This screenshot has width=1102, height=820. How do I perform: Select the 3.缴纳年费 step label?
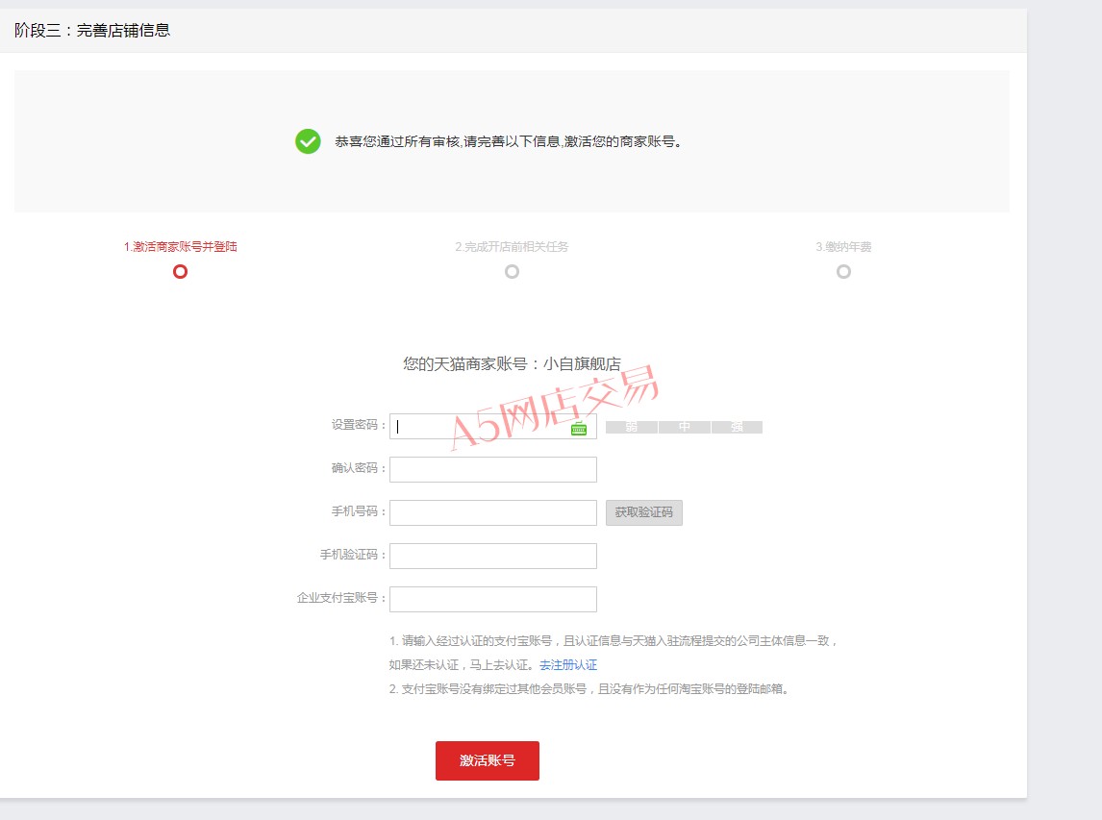[x=843, y=247]
